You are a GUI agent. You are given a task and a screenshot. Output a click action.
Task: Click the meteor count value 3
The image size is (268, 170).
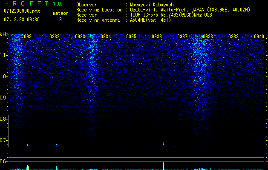(61, 20)
